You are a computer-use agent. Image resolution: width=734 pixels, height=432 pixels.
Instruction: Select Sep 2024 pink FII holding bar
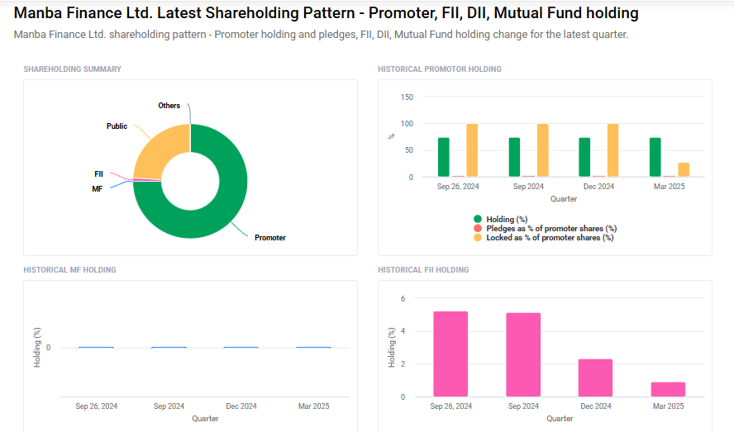tap(523, 355)
